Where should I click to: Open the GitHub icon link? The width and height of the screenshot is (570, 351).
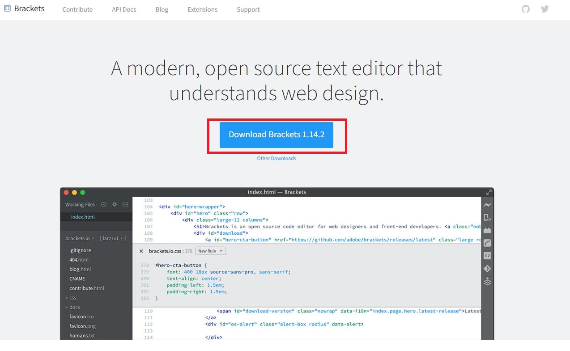(526, 9)
